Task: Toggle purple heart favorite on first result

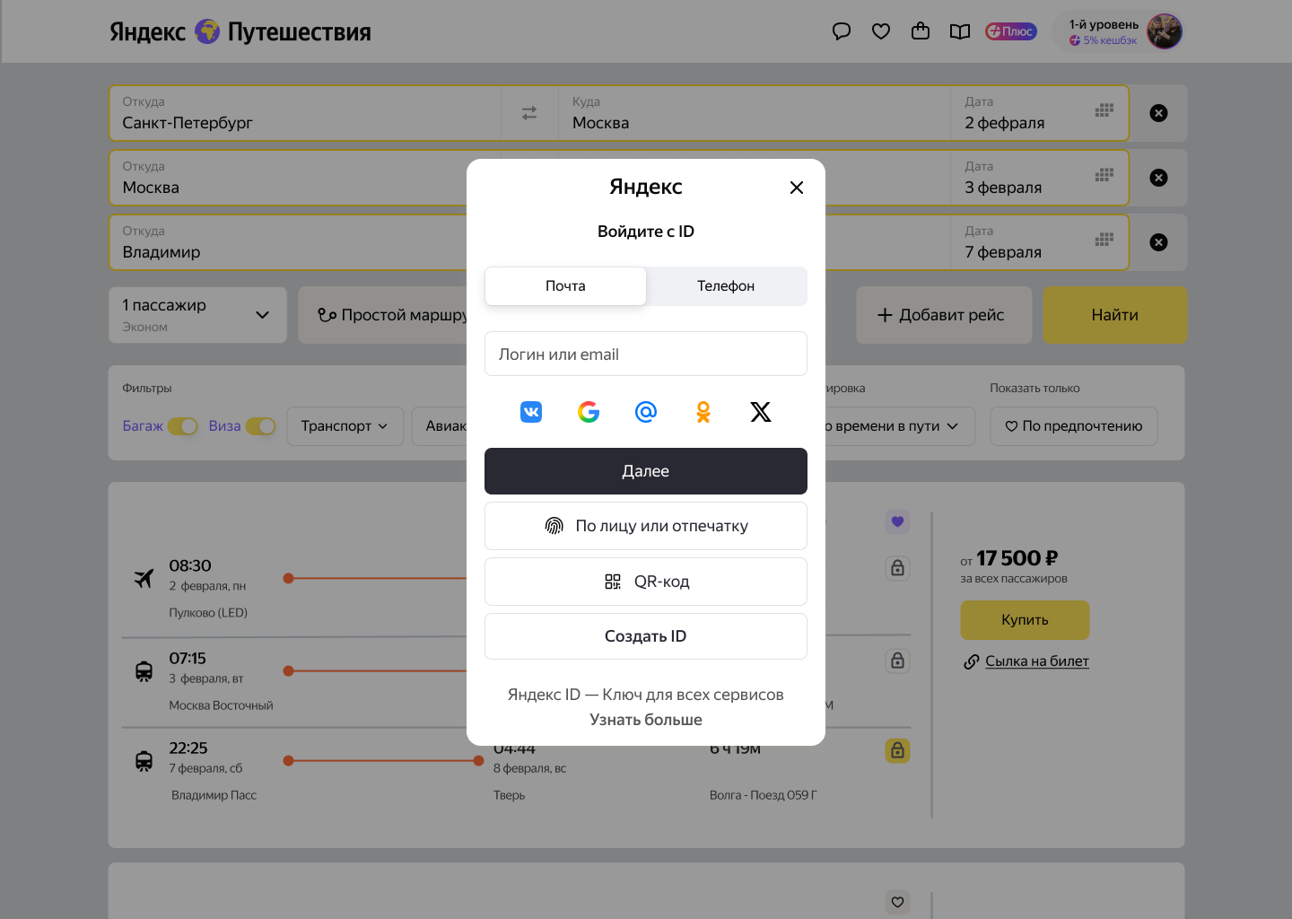Action: pos(898,521)
